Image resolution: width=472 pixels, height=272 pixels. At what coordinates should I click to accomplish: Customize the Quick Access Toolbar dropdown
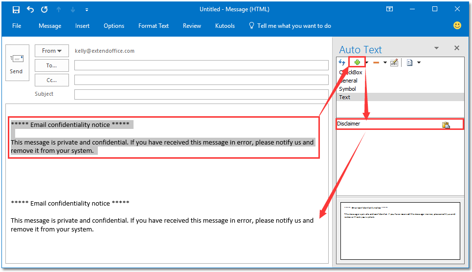[x=87, y=9]
